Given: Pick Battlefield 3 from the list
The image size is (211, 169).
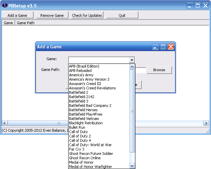Looking at the screenshot, I should click(x=99, y=101).
